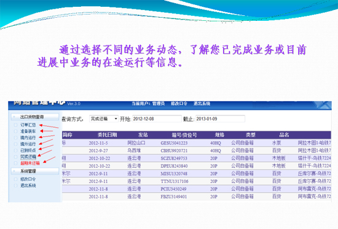
Task: Click 退出系统 in the top header bar
Action: point(202,104)
